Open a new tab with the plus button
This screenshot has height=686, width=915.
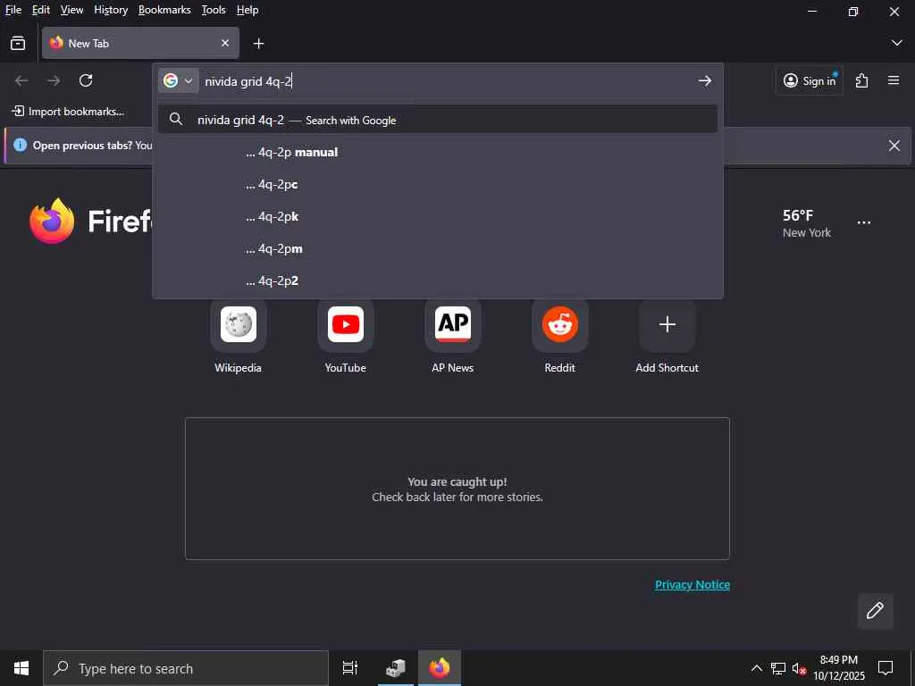tap(258, 43)
